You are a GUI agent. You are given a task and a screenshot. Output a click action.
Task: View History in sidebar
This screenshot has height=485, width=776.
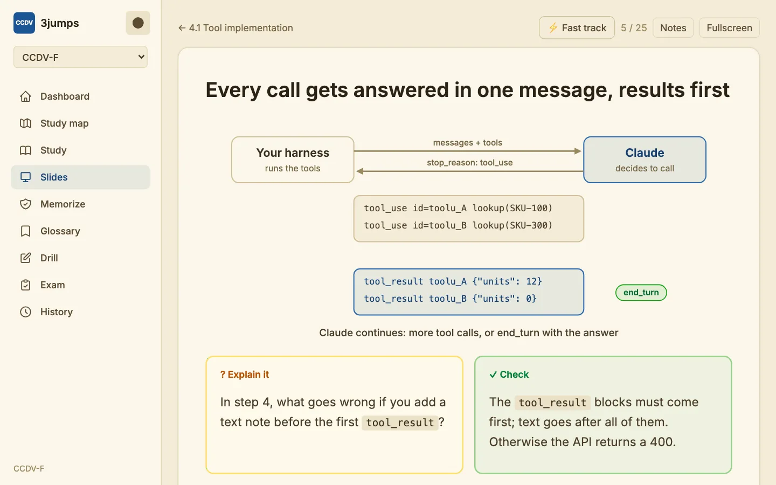(x=80, y=312)
